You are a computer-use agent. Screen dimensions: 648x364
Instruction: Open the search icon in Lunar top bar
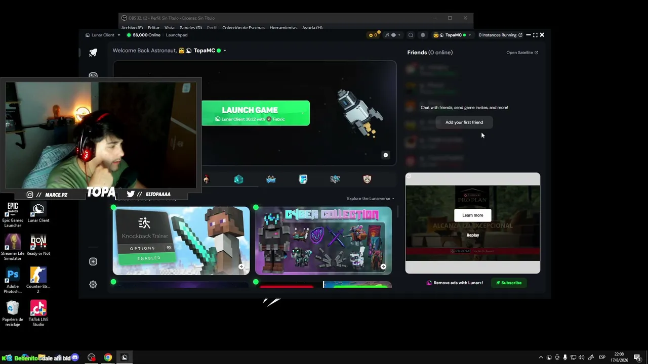click(x=411, y=35)
